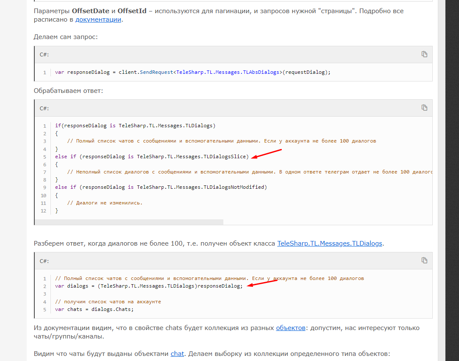Copy the SendRequest code snippet
Image resolution: width=459 pixels, height=361 pixels.
[x=424, y=54]
